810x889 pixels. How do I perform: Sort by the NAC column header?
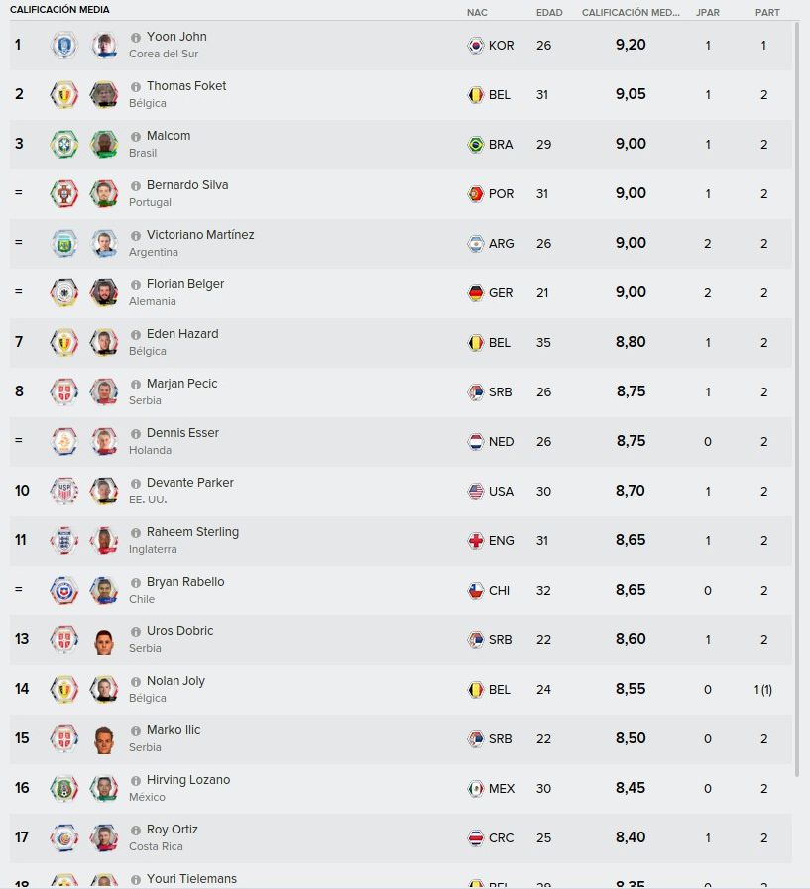click(x=477, y=13)
